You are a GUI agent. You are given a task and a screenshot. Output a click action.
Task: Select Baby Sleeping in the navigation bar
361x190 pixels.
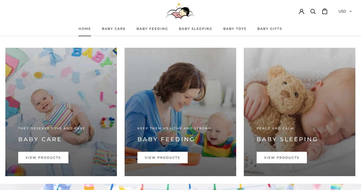point(195,29)
